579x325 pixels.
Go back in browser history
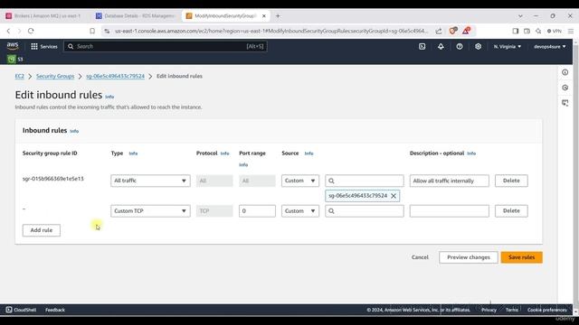(x=8, y=31)
